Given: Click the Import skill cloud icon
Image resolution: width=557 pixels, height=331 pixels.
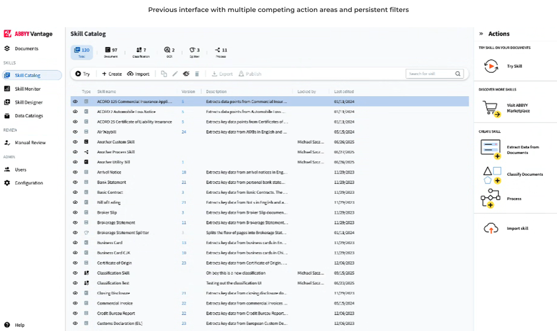Looking at the screenshot, I should [491, 229].
